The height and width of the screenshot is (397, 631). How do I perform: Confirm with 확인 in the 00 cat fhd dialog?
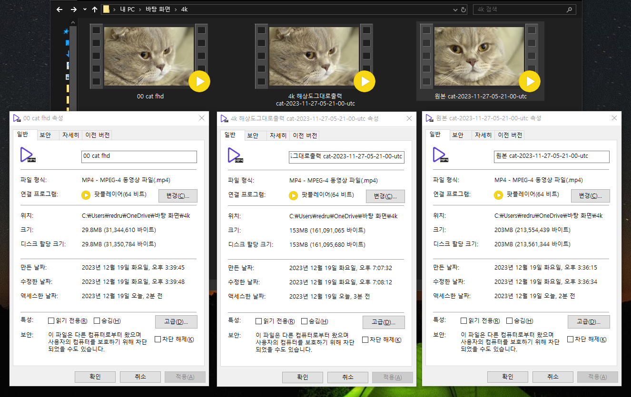click(95, 377)
